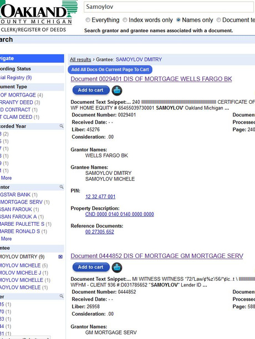The height and width of the screenshot is (339, 255).
Task: Select the Recording Status section header
Action: [32, 69]
